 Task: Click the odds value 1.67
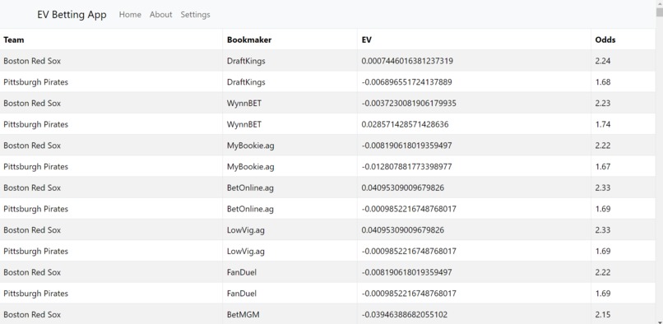pyautogui.click(x=602, y=167)
